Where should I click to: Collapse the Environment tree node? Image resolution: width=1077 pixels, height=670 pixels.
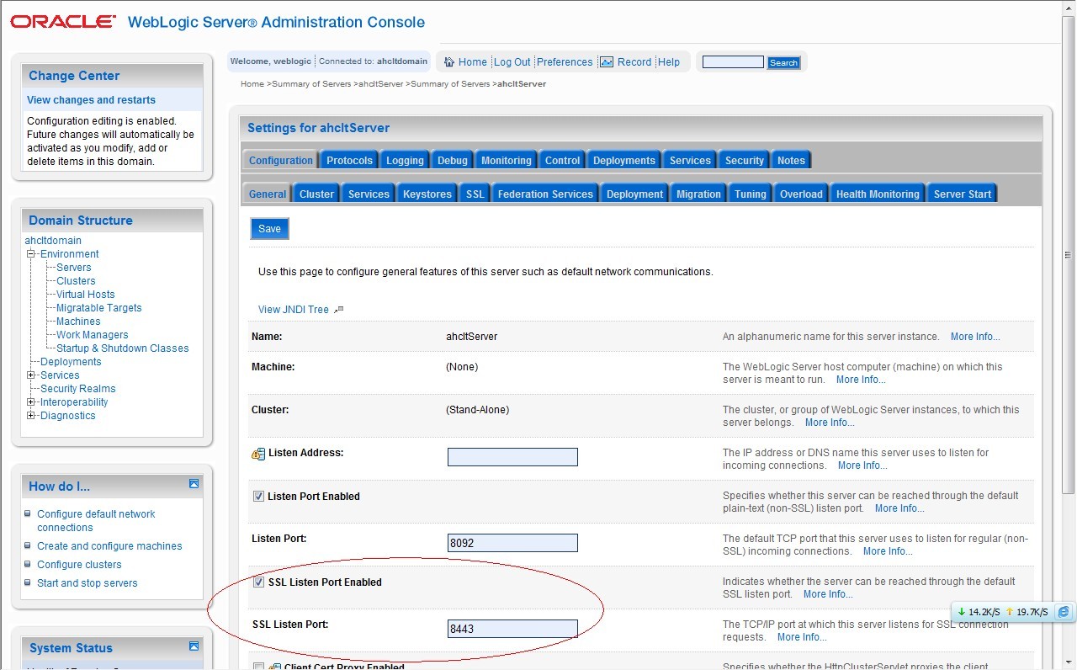coord(31,254)
